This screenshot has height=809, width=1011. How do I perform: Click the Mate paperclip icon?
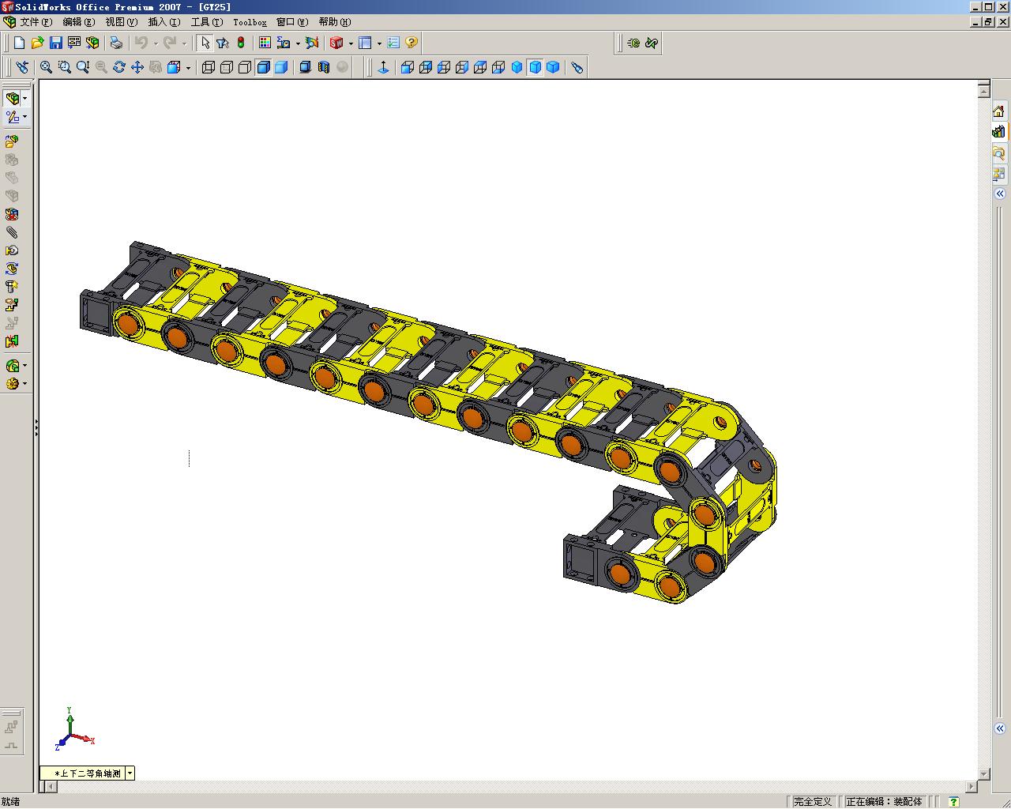click(x=12, y=232)
